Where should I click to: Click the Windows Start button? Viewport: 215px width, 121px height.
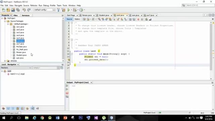[4, 118]
